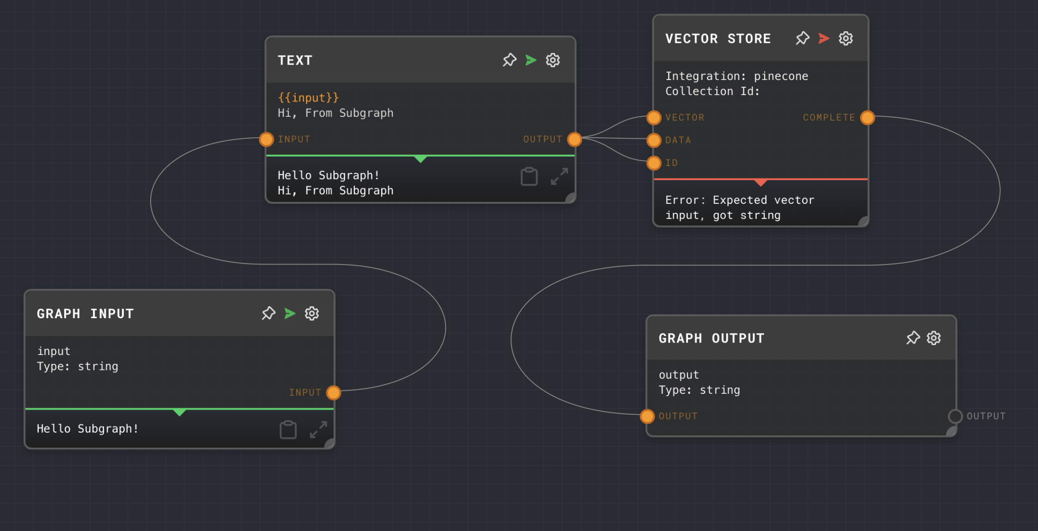Open Graph Output settings gear

(x=934, y=338)
